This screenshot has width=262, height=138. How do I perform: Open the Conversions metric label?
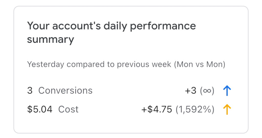(65, 91)
